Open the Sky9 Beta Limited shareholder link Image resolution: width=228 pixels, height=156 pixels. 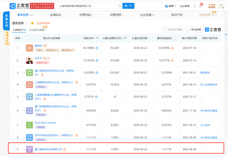click(45, 123)
